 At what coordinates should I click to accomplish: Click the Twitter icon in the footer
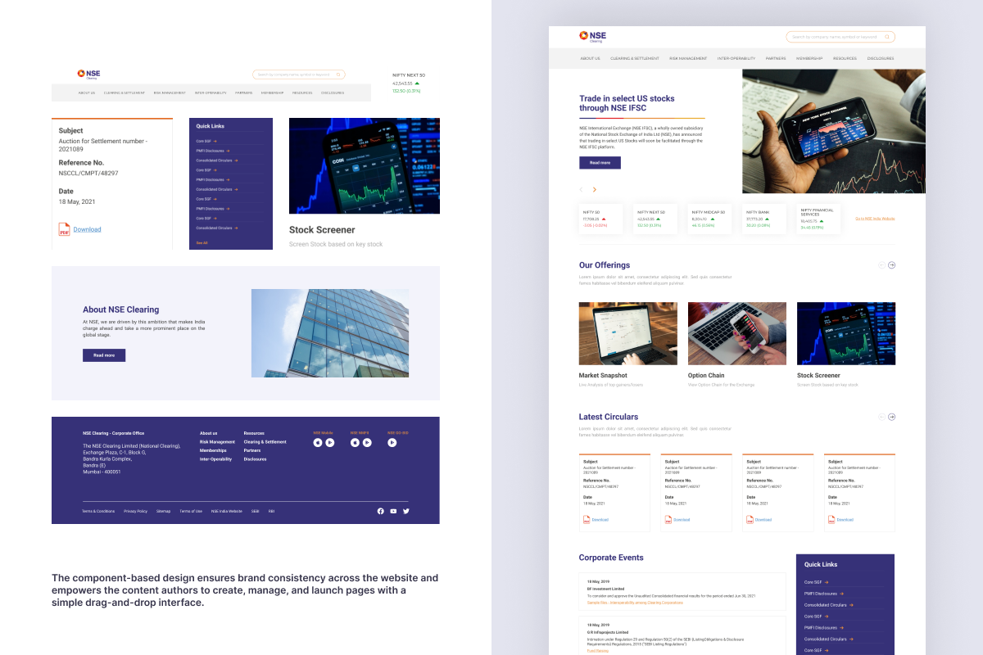(405, 511)
